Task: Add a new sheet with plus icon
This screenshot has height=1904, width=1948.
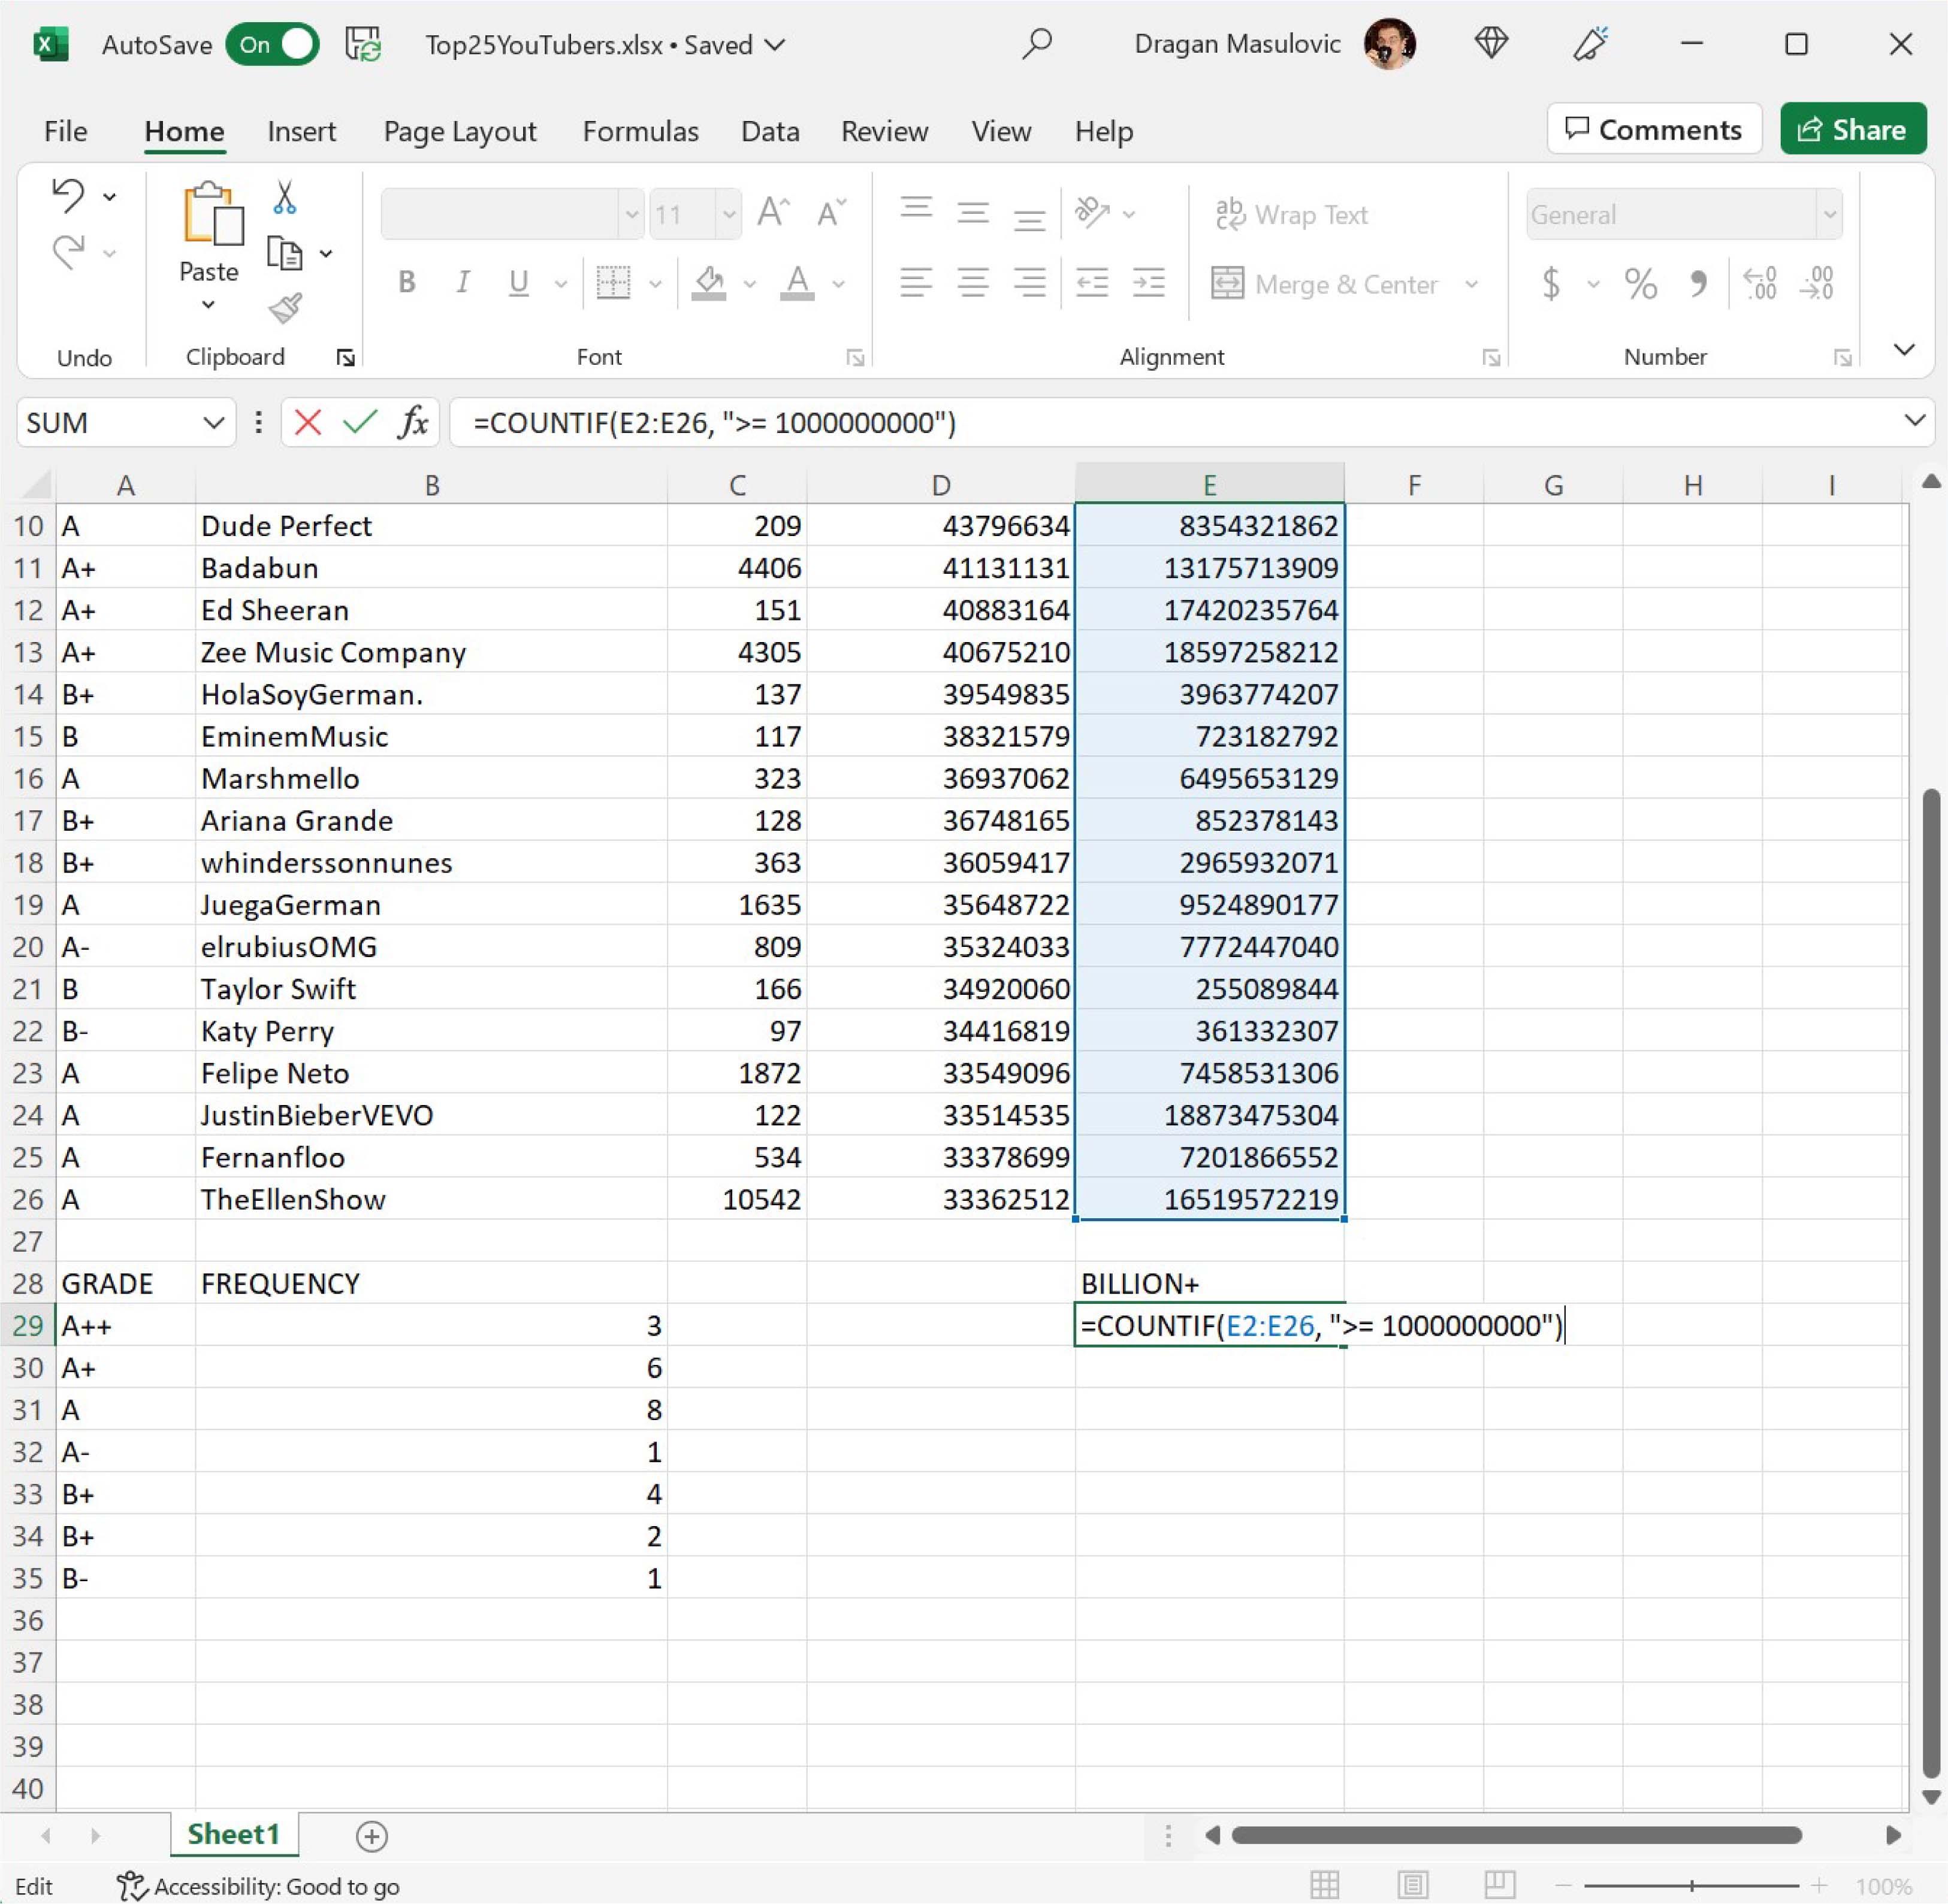Action: point(371,1835)
